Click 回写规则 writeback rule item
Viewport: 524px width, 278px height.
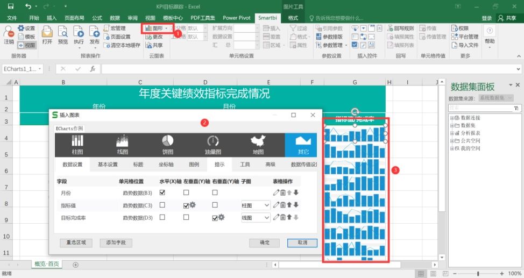click(401, 28)
